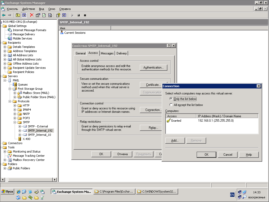Switch to the General tab
The height and width of the screenshot is (202, 269).
pos(80,53)
